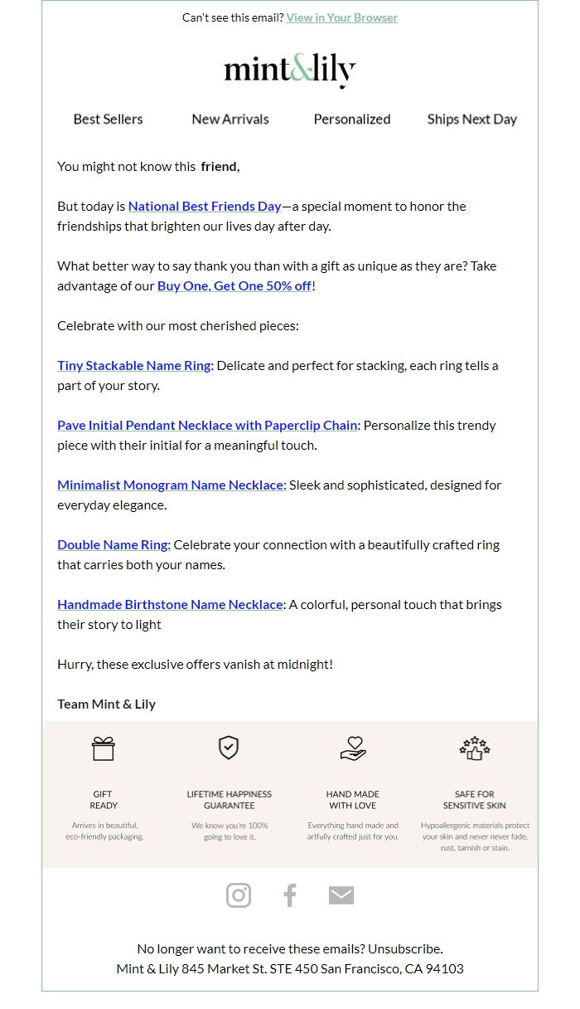This screenshot has width=580, height=1009.
Task: Select the Lifetime Happiness Guarantee shield icon
Action: click(228, 749)
